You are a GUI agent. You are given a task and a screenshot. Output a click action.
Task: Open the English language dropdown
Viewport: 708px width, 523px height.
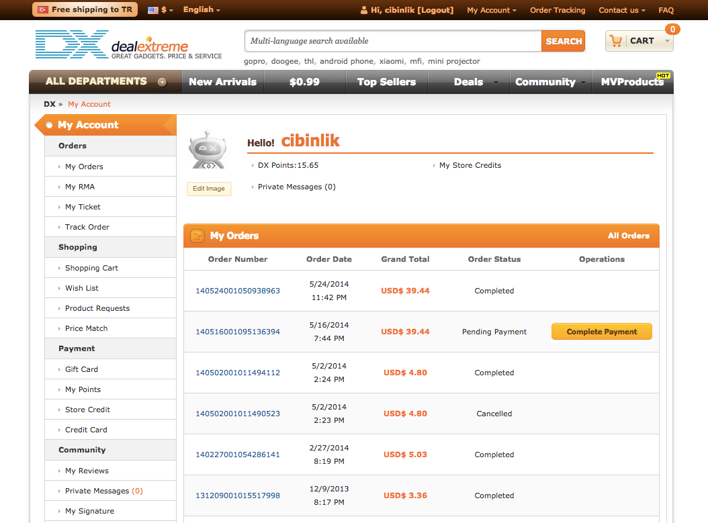coord(202,9)
